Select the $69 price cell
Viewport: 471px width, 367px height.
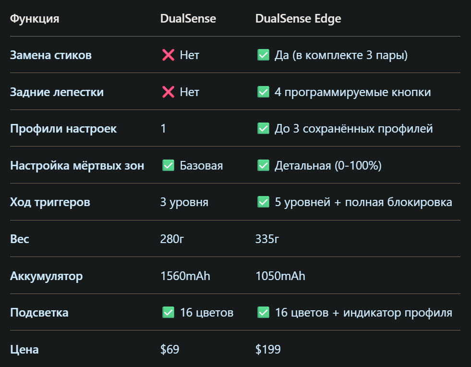[x=169, y=349]
